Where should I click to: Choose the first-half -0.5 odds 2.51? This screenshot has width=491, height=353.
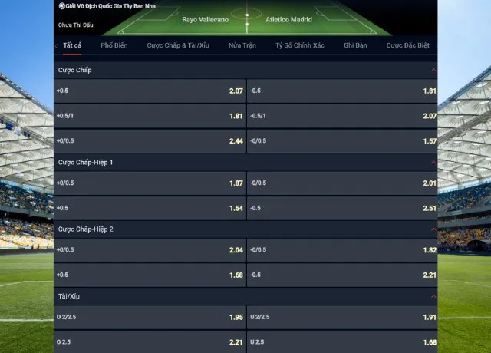tap(342, 209)
